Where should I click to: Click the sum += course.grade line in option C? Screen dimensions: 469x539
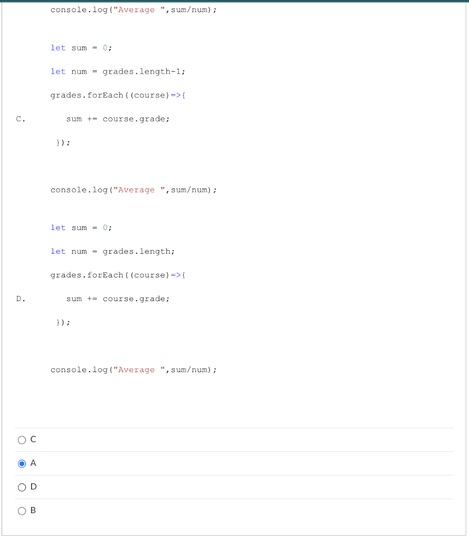coord(118,118)
